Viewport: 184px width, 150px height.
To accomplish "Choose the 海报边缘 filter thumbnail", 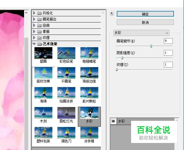I will (89, 73).
